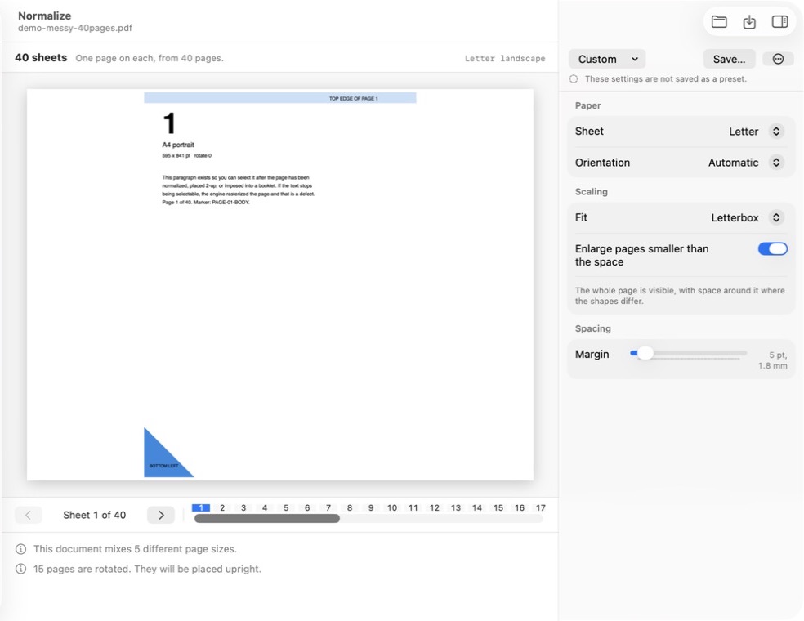Jump to sheet 5 in the strip
Image resolution: width=804 pixels, height=621 pixels.
(x=286, y=507)
